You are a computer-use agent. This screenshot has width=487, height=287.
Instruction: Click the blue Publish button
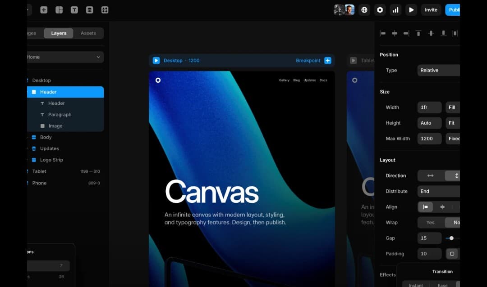coord(453,10)
